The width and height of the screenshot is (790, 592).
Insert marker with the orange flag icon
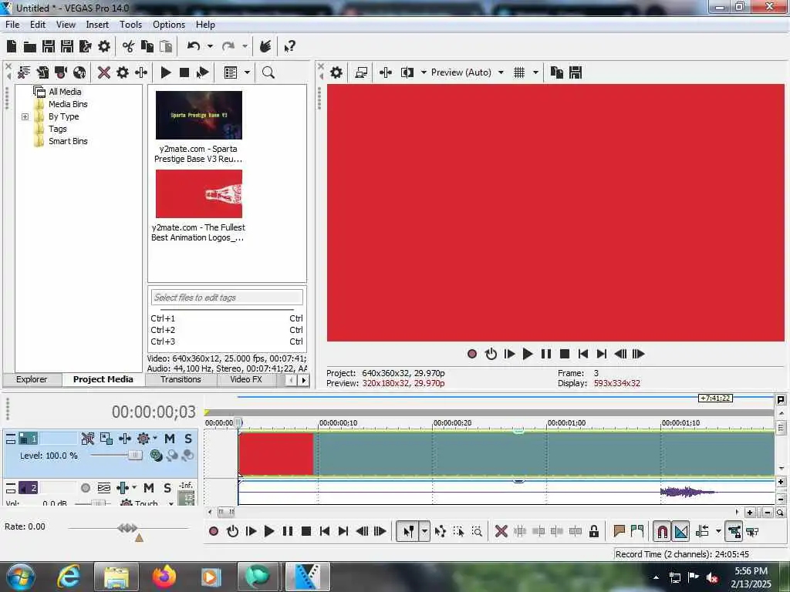coord(620,531)
